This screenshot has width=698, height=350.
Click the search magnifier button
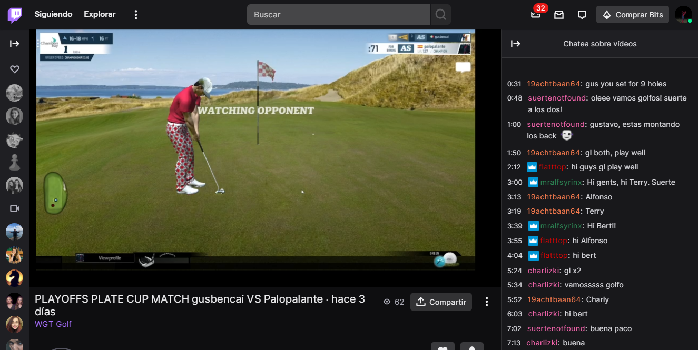(441, 15)
